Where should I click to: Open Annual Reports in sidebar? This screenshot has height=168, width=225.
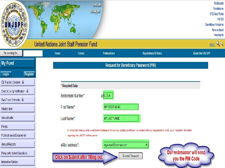(x=17, y=144)
